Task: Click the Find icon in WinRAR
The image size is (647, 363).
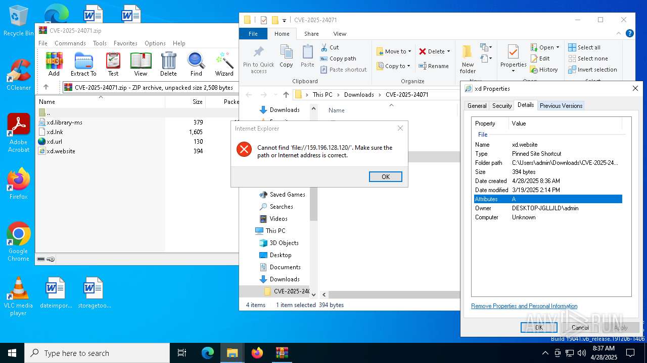Action: coord(196,64)
